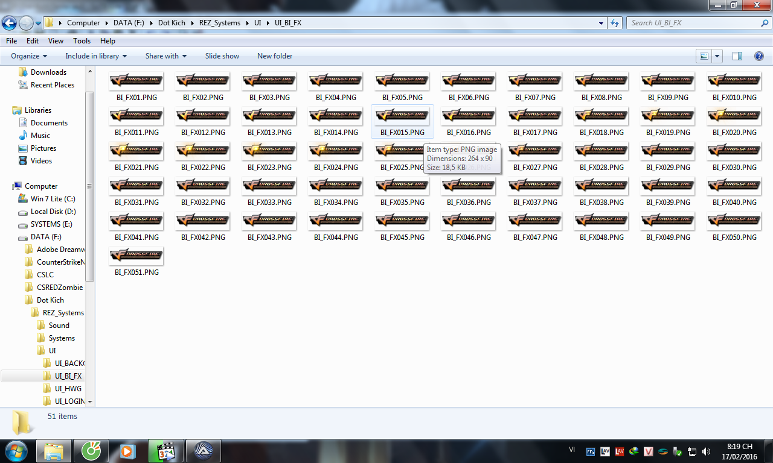Open the File menu
Image resolution: width=773 pixels, height=463 pixels.
click(11, 41)
